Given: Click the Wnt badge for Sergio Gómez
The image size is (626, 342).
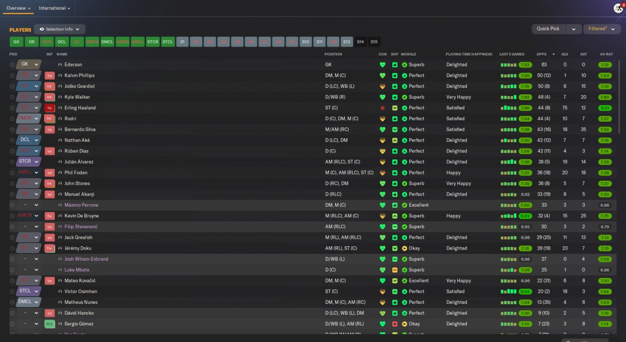Looking at the screenshot, I should click(49, 324).
